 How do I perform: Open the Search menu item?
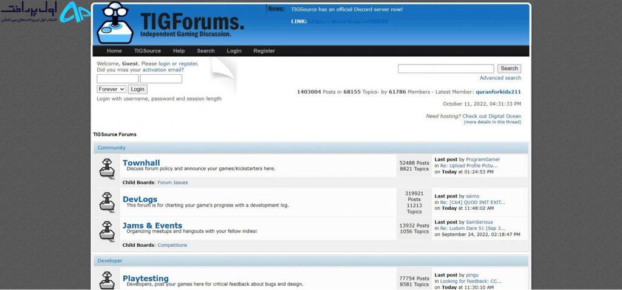tap(206, 51)
